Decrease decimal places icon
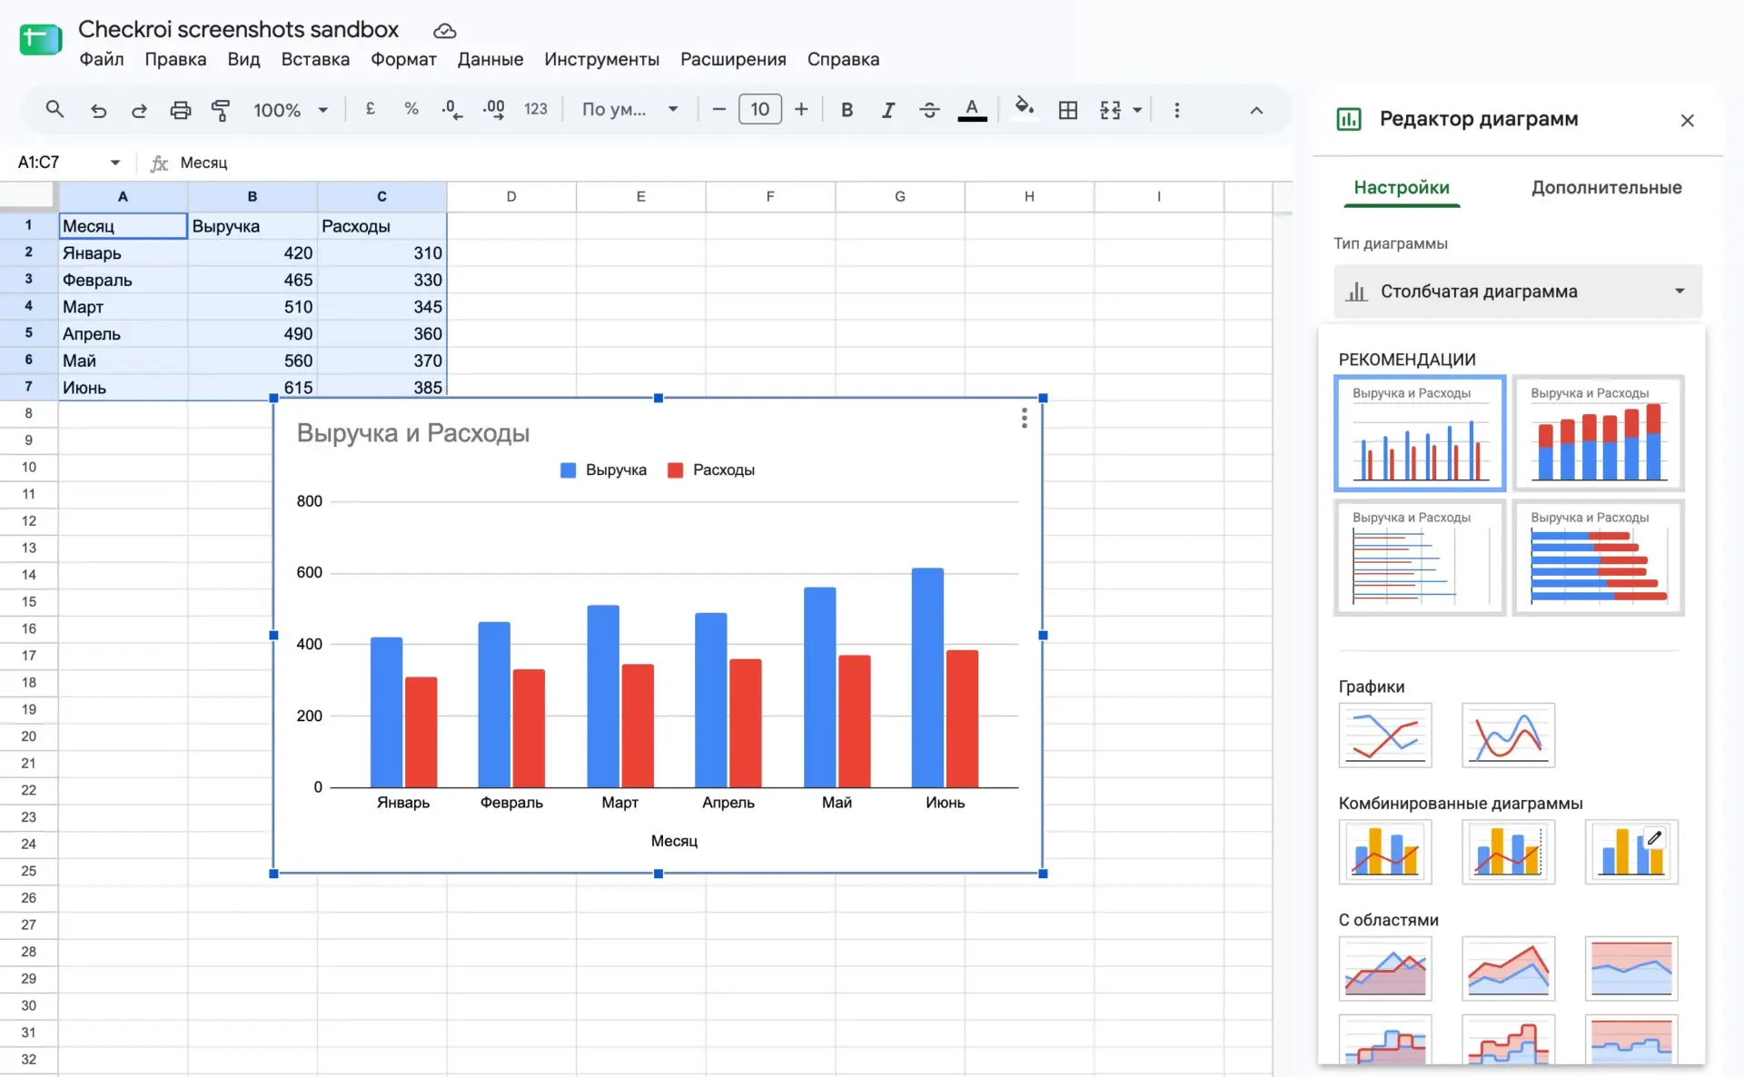The width and height of the screenshot is (1744, 1077). click(x=451, y=110)
